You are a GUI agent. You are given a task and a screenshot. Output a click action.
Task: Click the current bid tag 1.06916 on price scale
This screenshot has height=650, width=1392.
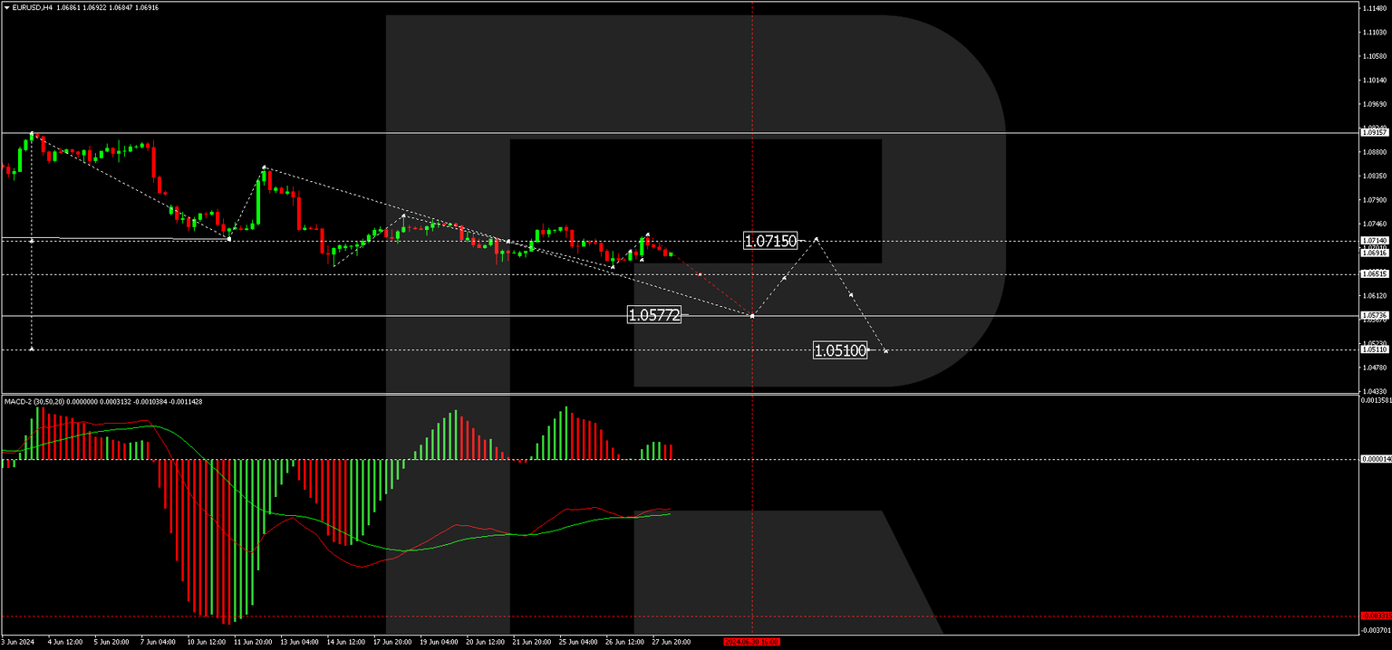pyautogui.click(x=1374, y=254)
